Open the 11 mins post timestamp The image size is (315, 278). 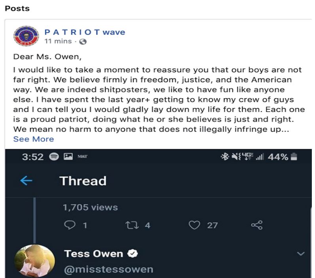coord(58,41)
